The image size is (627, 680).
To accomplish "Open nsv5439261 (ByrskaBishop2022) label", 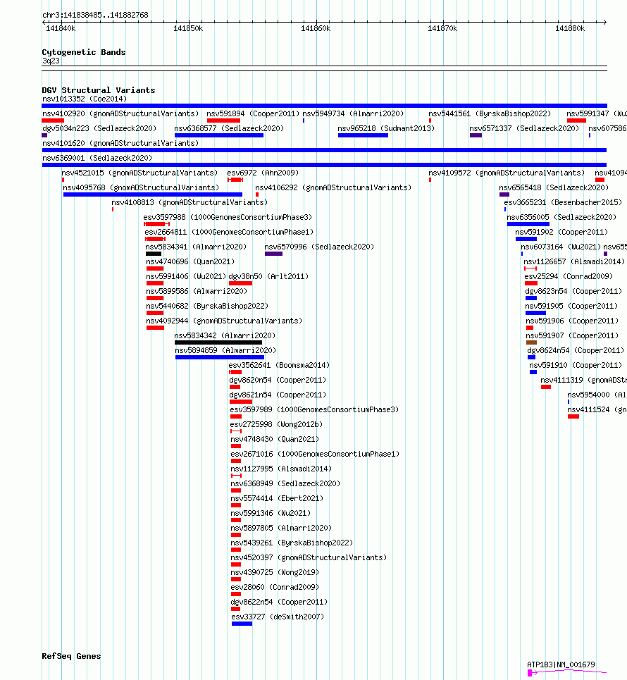I will (292, 543).
